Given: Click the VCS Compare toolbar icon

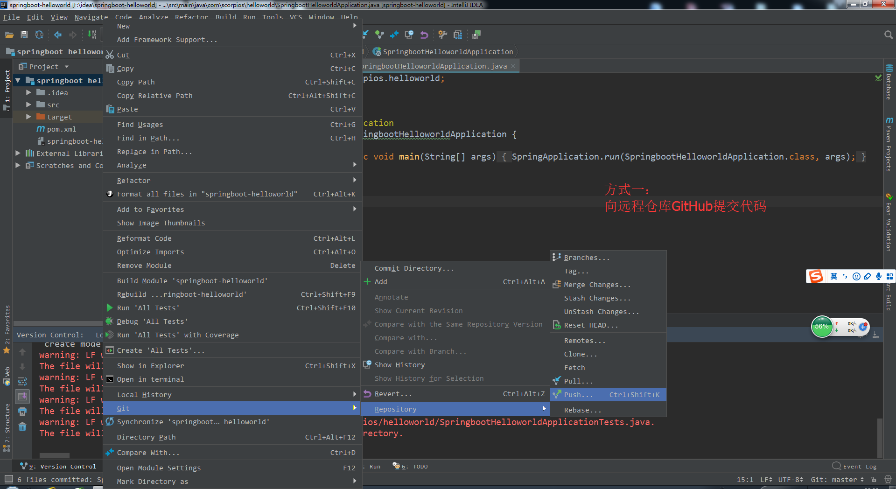Looking at the screenshot, I should click(394, 35).
